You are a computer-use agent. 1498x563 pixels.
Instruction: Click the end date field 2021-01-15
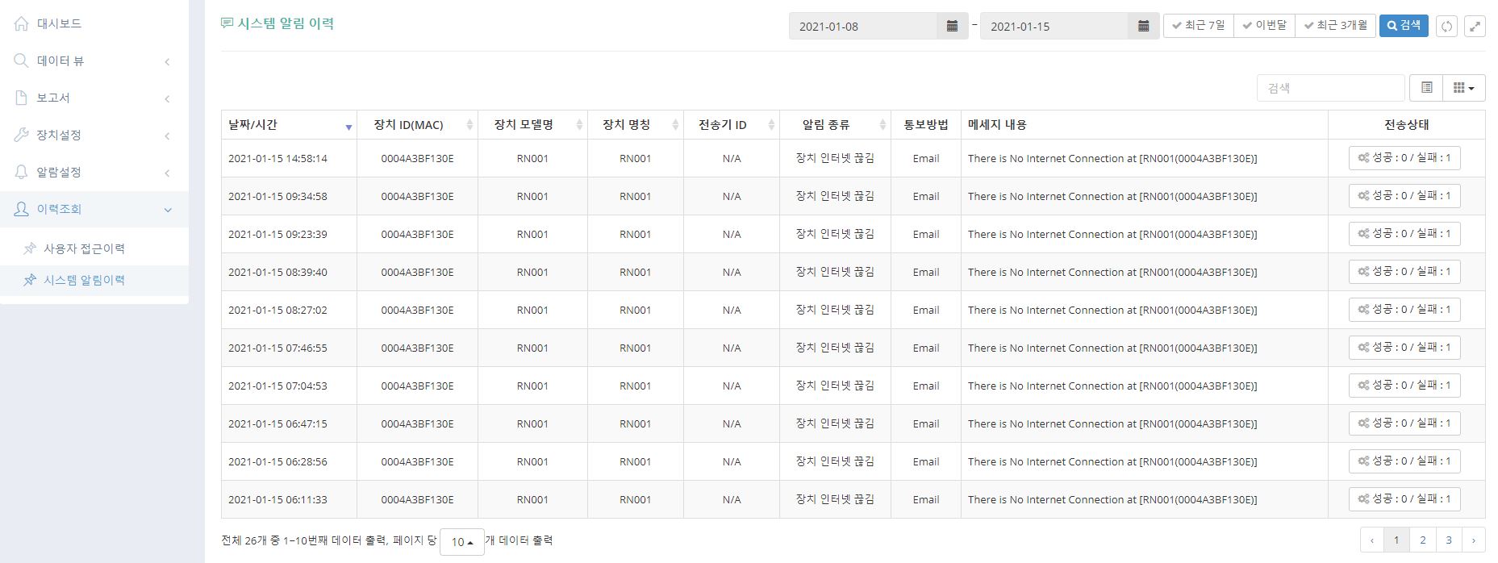coord(1054,26)
